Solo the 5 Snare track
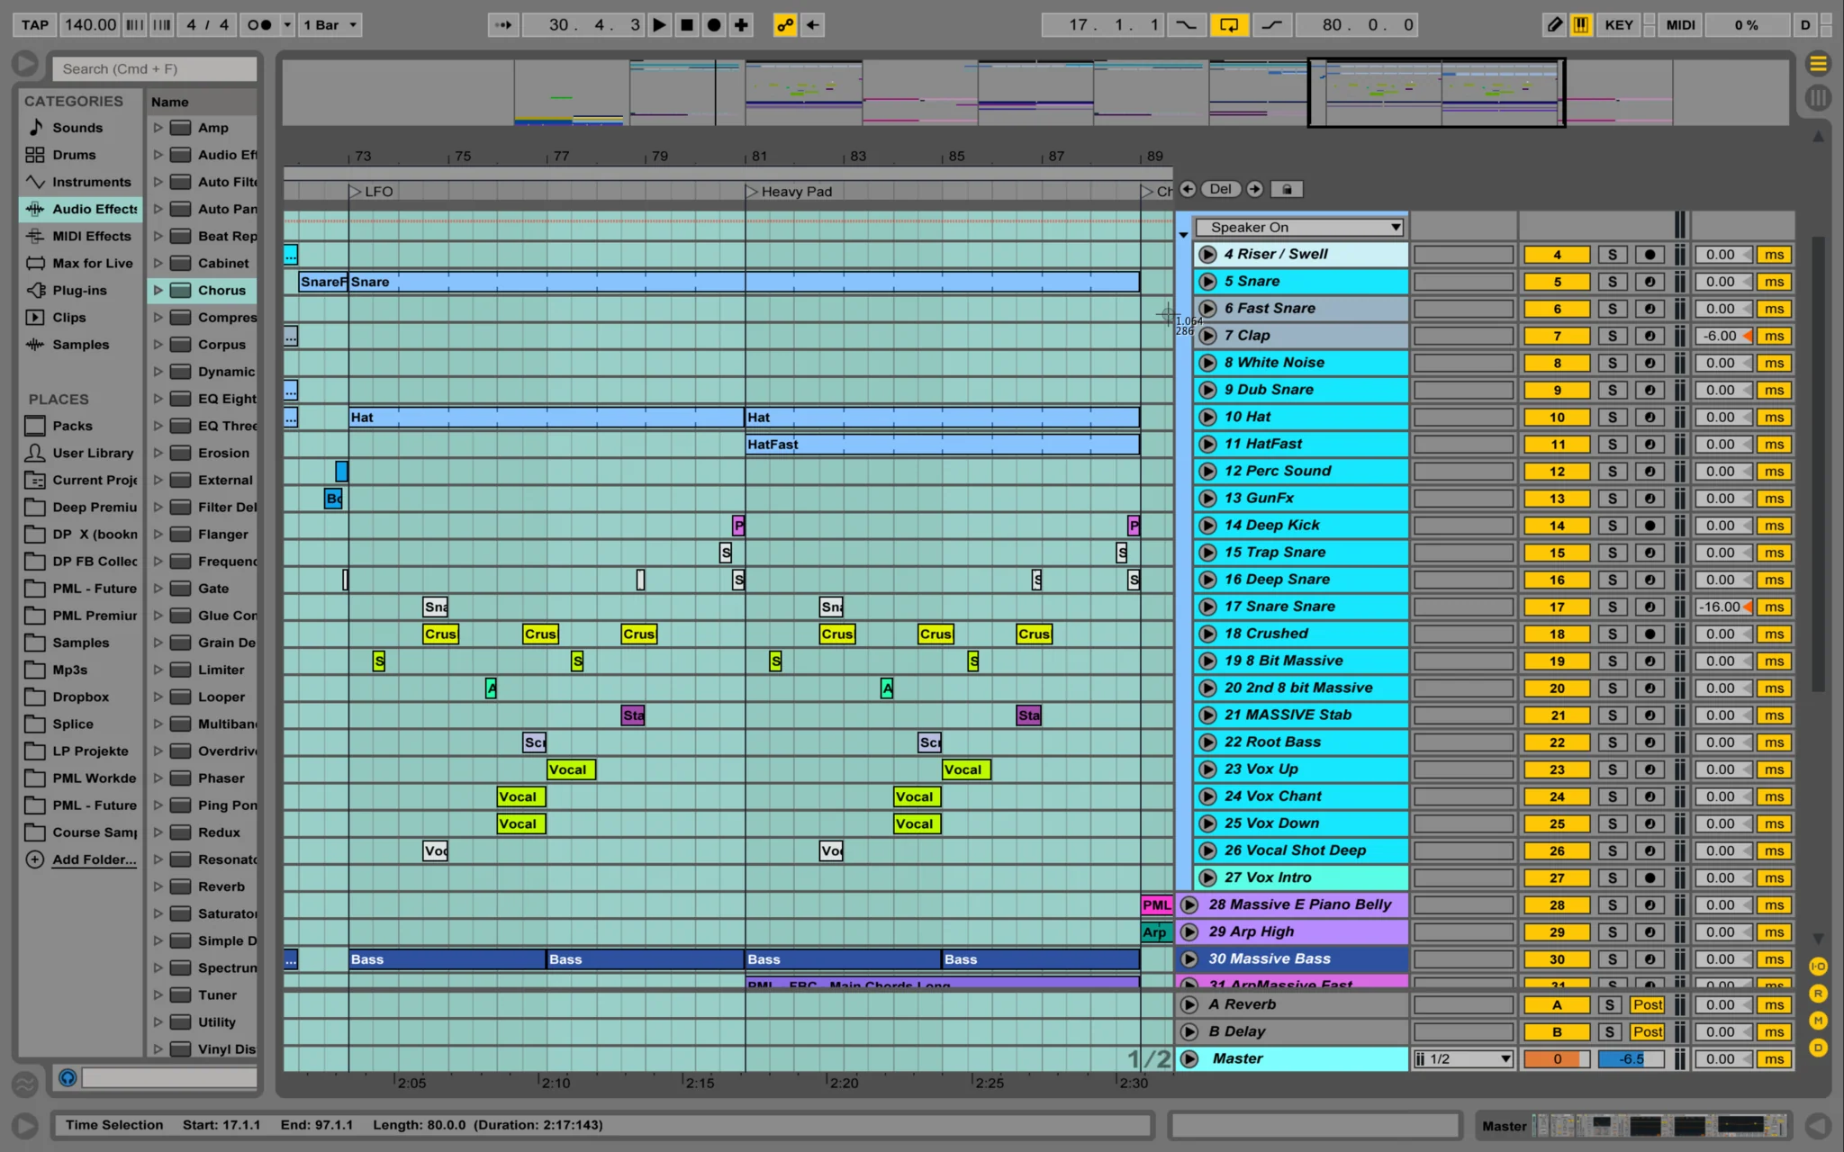1844x1152 pixels. pyautogui.click(x=1612, y=282)
